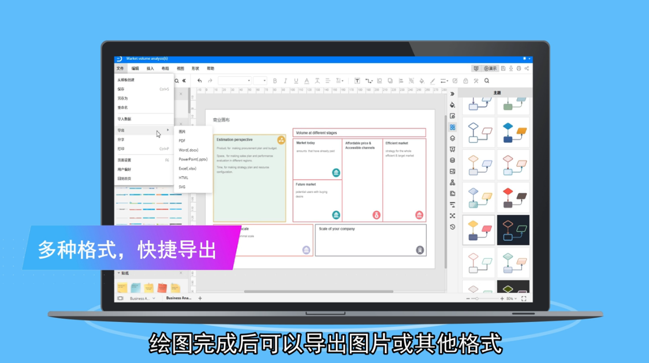Viewport: 649px width, 363px height.
Task: Click the lock icon in toolbar
Action: click(465, 81)
